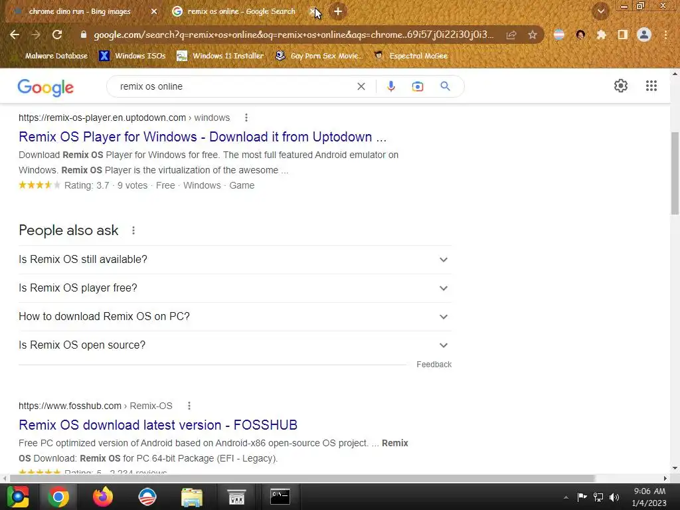680x510 pixels.
Task: Click the address bar URL
Action: [x=294, y=35]
